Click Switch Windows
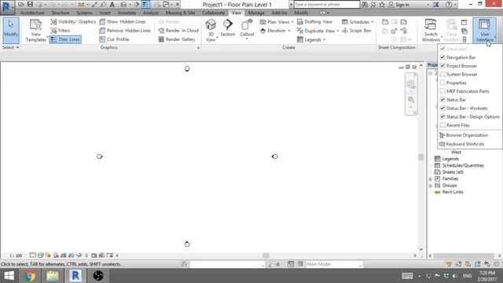 coord(431,31)
